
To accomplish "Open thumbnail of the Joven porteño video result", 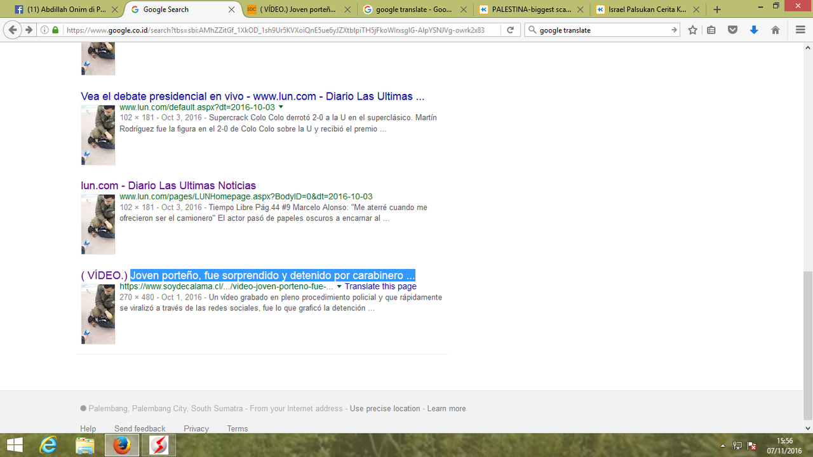I will click(98, 314).
